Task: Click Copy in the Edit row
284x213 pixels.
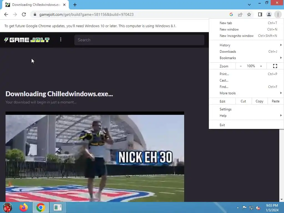Action: click(x=260, y=101)
